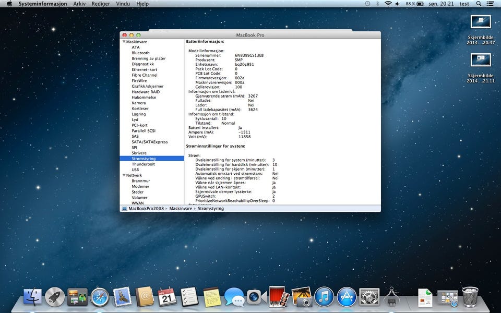This screenshot has height=313, width=501.
Task: Select Bluetooth in the hardware list
Action: point(140,53)
